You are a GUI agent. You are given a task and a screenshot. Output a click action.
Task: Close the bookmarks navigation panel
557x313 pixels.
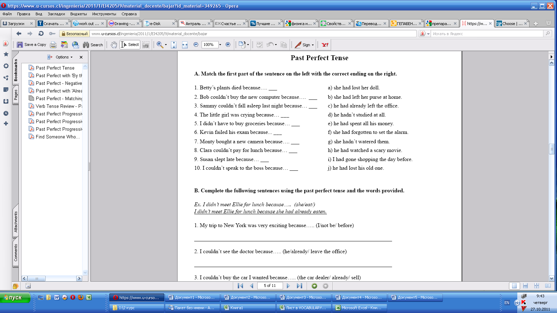pos(81,57)
